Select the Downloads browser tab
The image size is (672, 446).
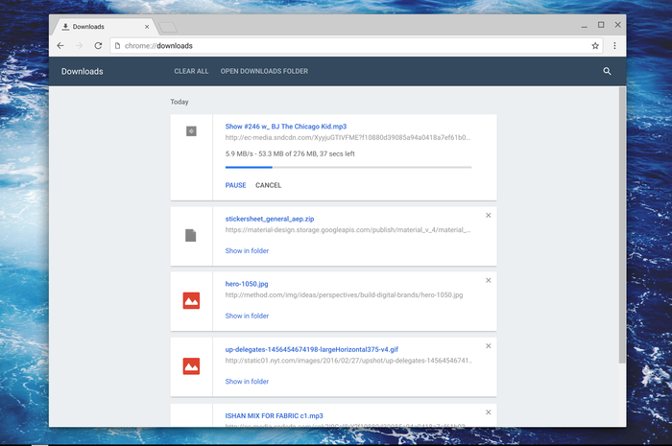click(96, 26)
